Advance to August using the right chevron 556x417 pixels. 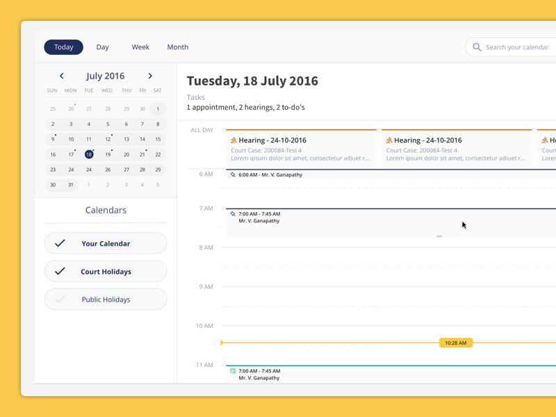(150, 76)
